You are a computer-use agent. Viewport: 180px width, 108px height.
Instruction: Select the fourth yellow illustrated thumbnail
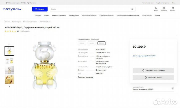tap(9, 79)
